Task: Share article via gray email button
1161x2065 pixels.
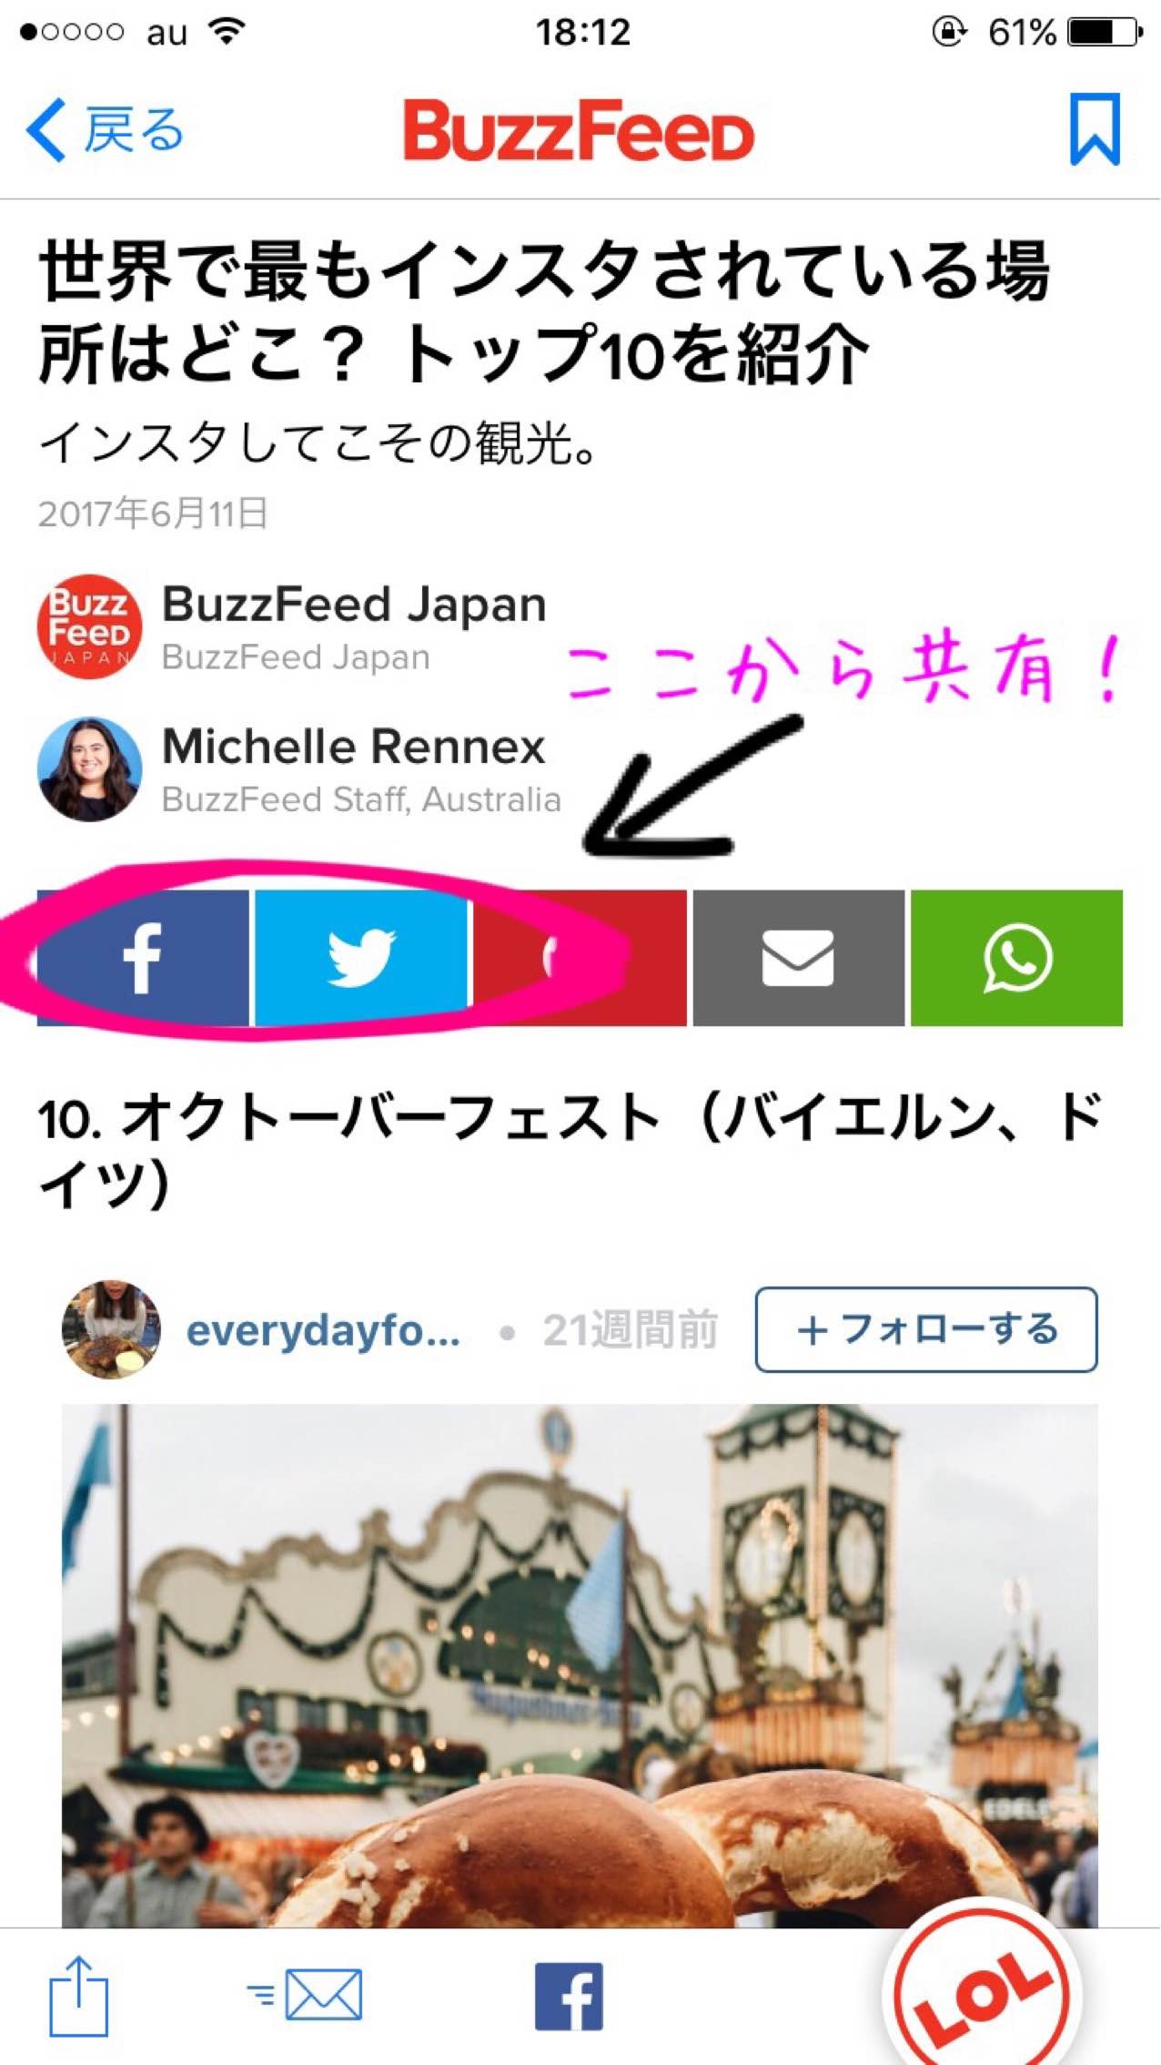Action: (798, 958)
